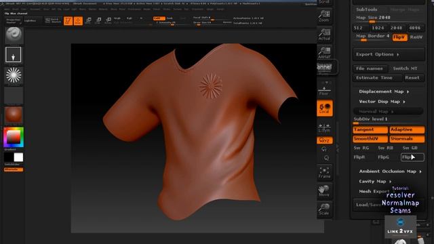This screenshot has width=434, height=244.
Task: Toggle the FlipG channel option
Action: pos(383,157)
